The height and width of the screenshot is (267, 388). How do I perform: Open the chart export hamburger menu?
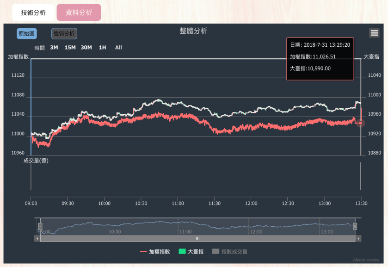pos(375,33)
